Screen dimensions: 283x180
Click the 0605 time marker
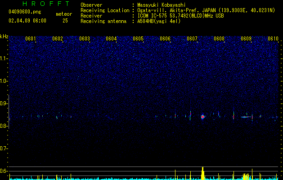138,39
